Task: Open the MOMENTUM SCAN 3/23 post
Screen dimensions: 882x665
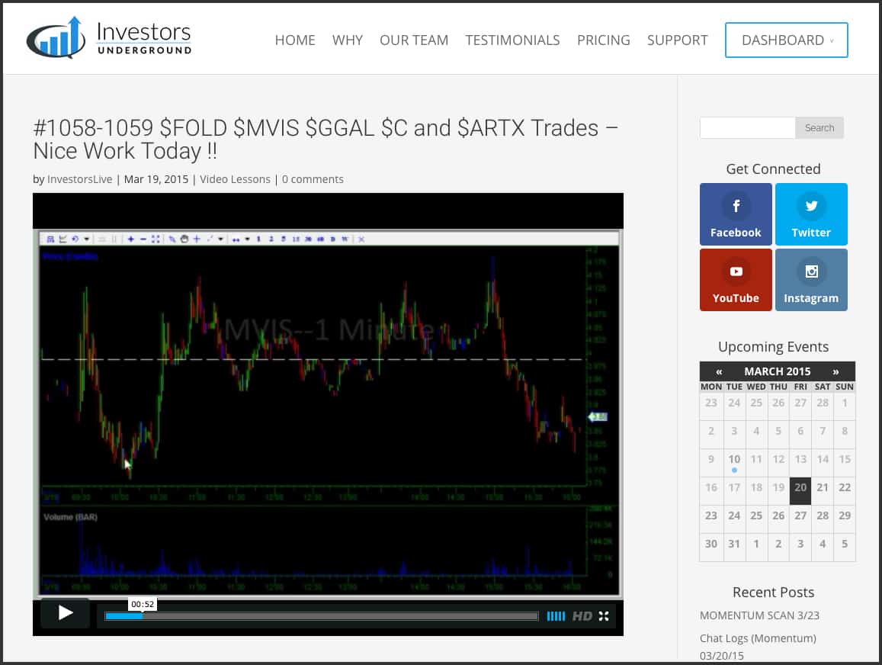Action: point(759,615)
